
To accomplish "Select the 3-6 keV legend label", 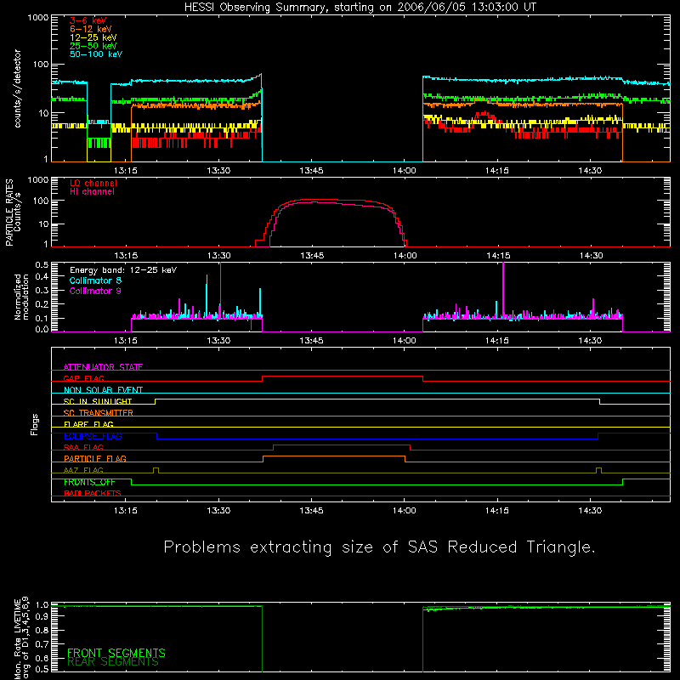I will pyautogui.click(x=88, y=20).
